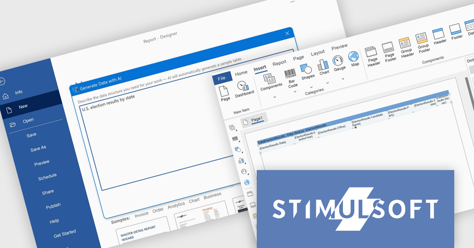Image resolution: width=474 pixels, height=248 pixels.
Task: Select the Order samples category
Action: tap(158, 210)
